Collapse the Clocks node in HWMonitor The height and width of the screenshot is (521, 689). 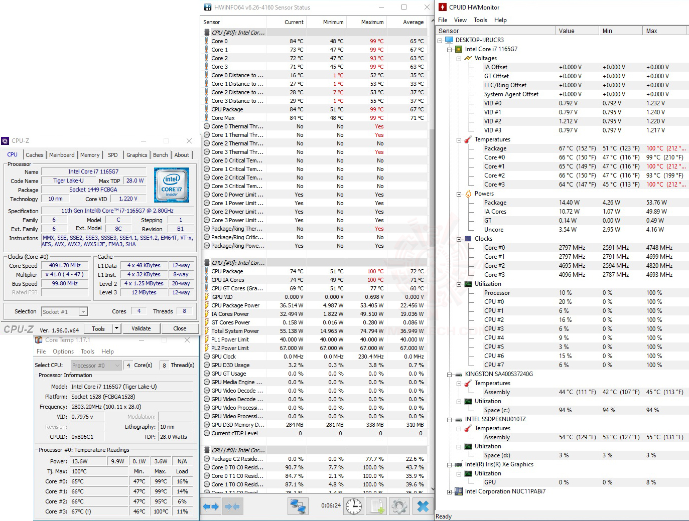point(459,239)
